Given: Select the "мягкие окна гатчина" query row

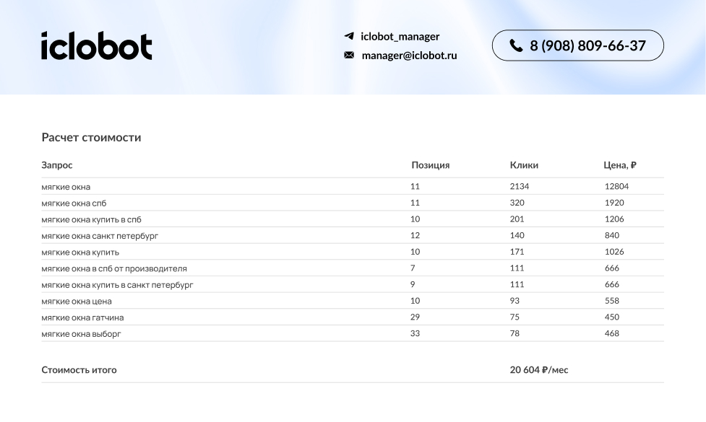Looking at the screenshot, I should pos(77,317).
